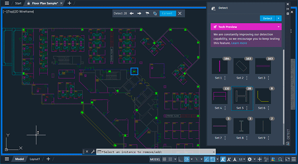Close the command line window
Screen dimensions: 298x164
pyautogui.click(x=87, y=151)
